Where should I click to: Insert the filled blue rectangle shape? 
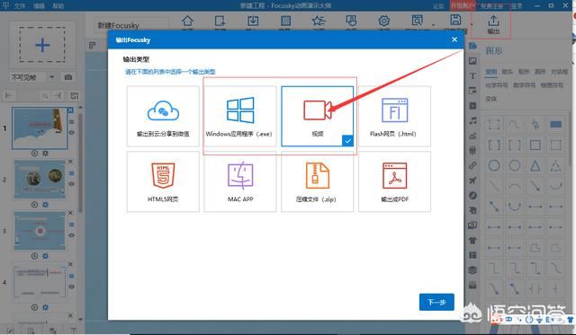point(556,124)
